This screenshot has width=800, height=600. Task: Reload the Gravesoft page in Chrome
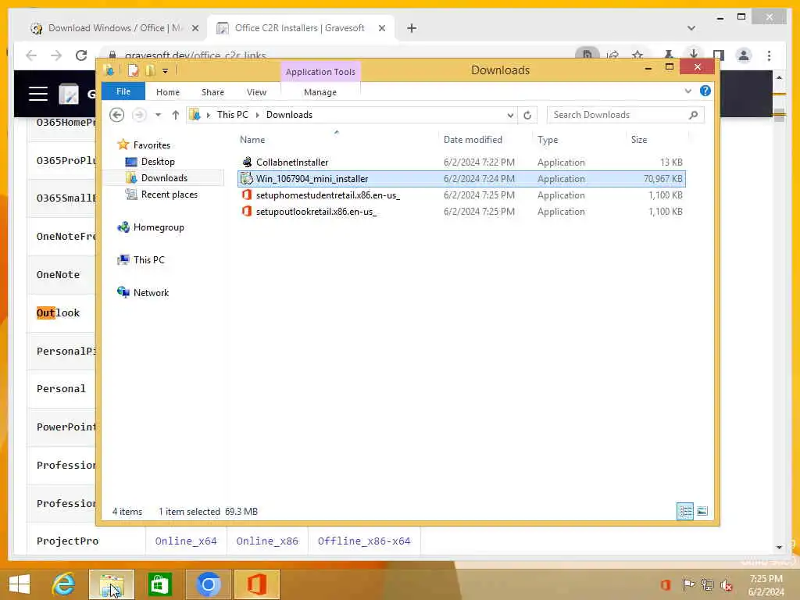[81, 55]
